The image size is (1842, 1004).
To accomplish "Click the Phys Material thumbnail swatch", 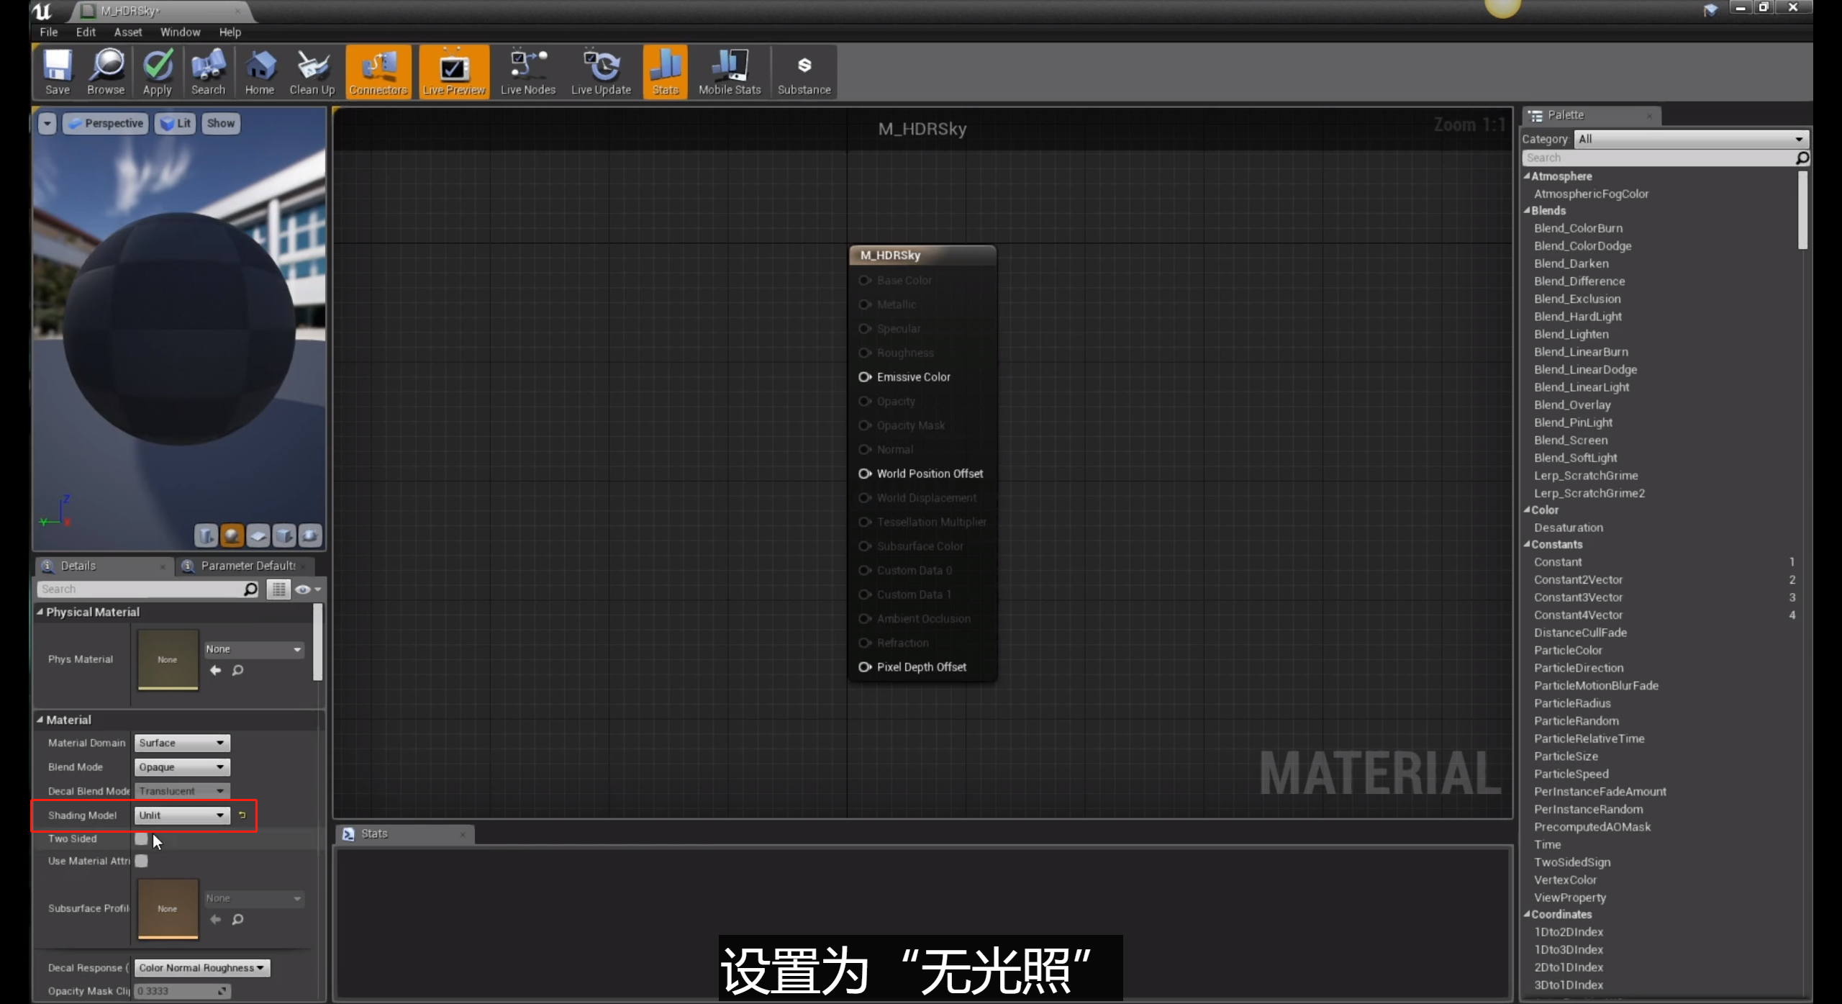I will tap(168, 659).
